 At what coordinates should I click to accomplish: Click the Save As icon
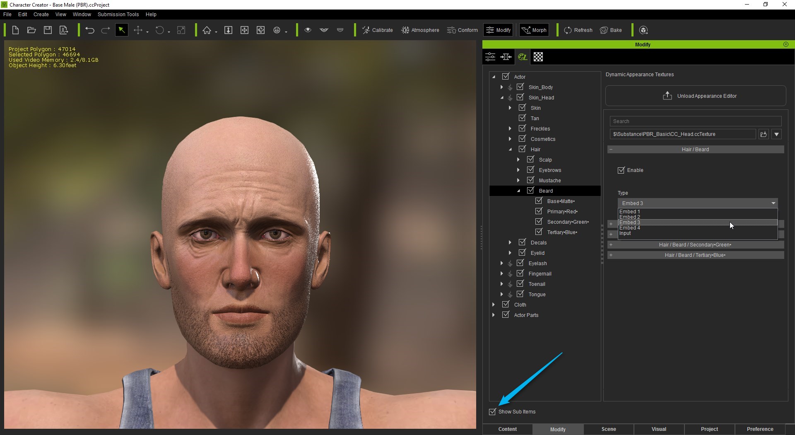coord(64,30)
